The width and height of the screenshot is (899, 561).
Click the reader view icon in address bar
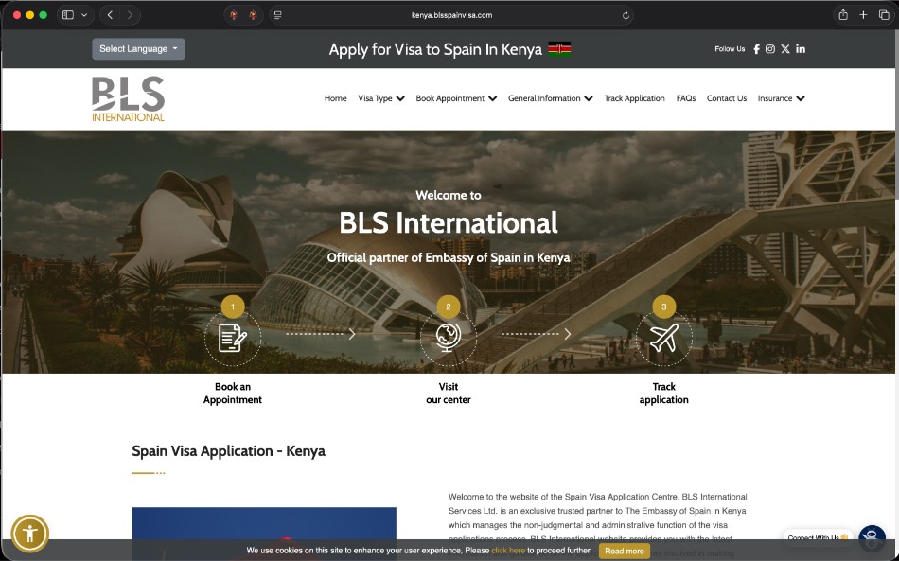[278, 15]
